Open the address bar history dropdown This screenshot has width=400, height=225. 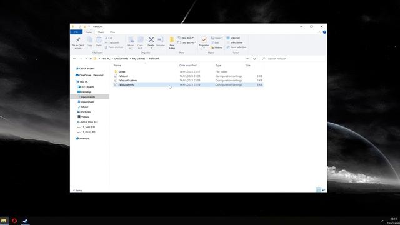[x=247, y=59]
